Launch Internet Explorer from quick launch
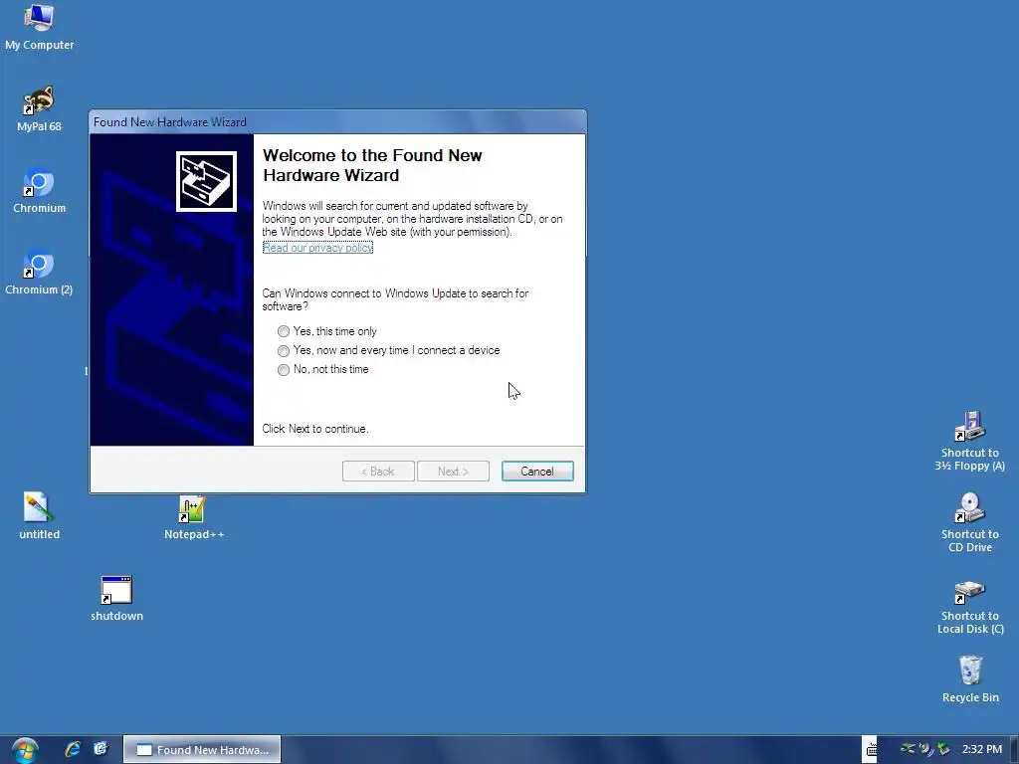Viewport: 1019px width, 764px height. (72, 749)
